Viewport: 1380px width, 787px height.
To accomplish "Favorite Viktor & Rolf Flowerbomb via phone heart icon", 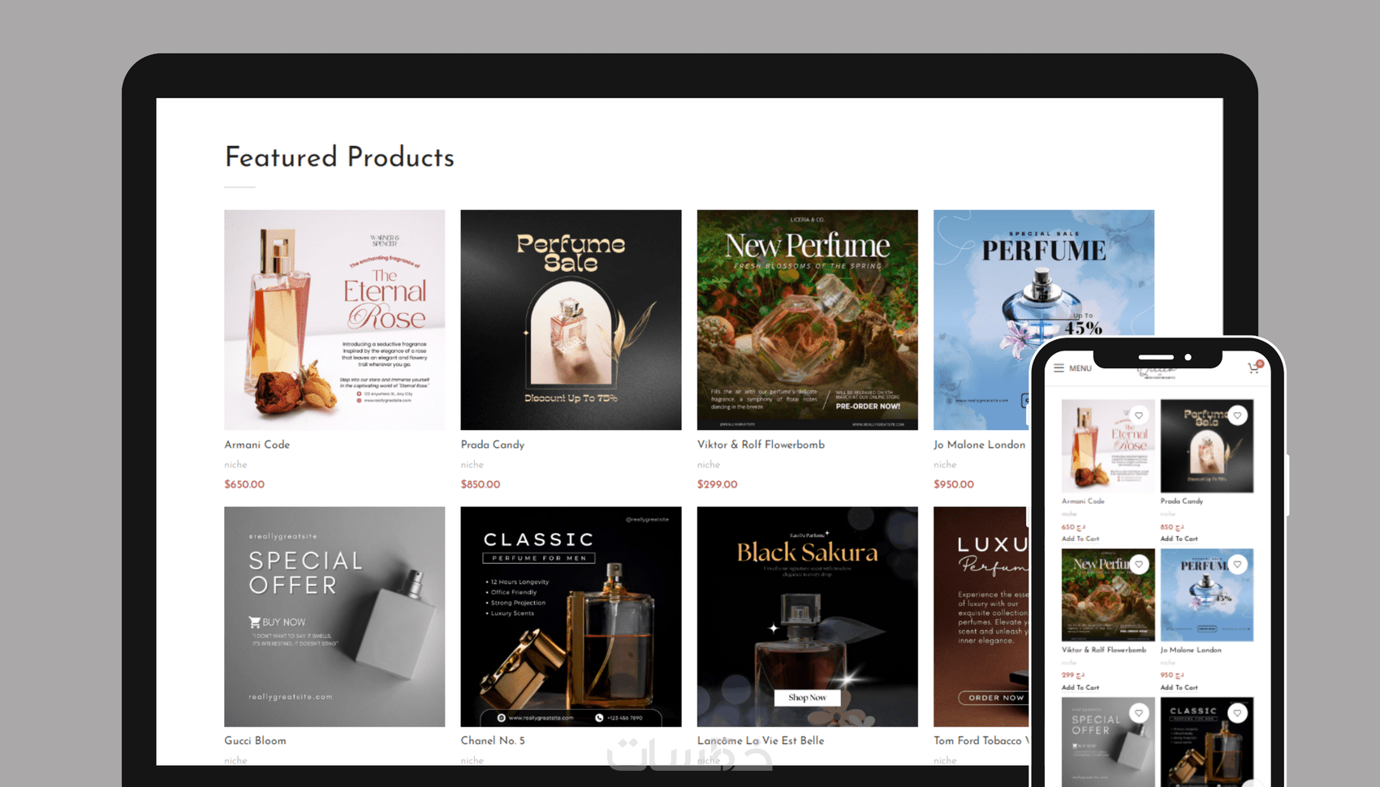I will coord(1139,564).
